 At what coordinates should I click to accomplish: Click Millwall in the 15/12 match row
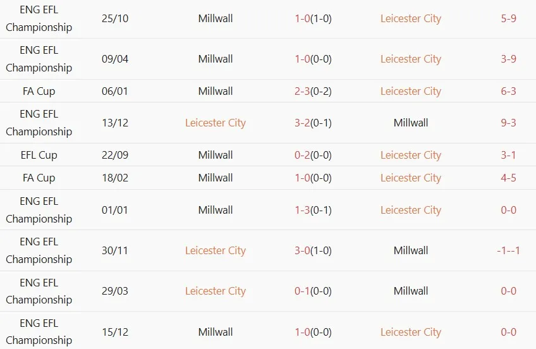[216, 332]
